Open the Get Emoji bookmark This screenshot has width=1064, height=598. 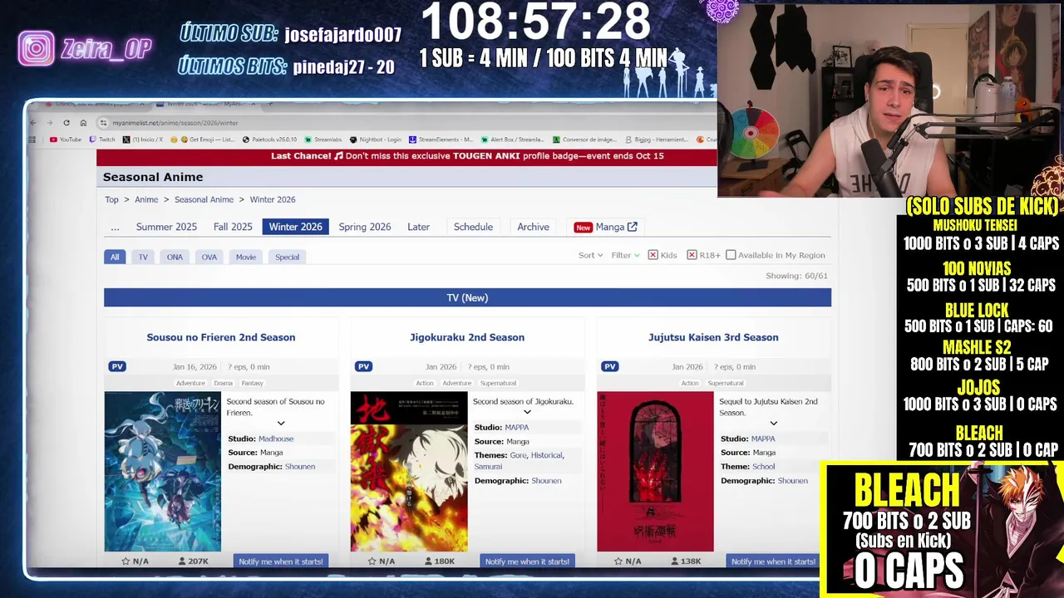(x=202, y=140)
